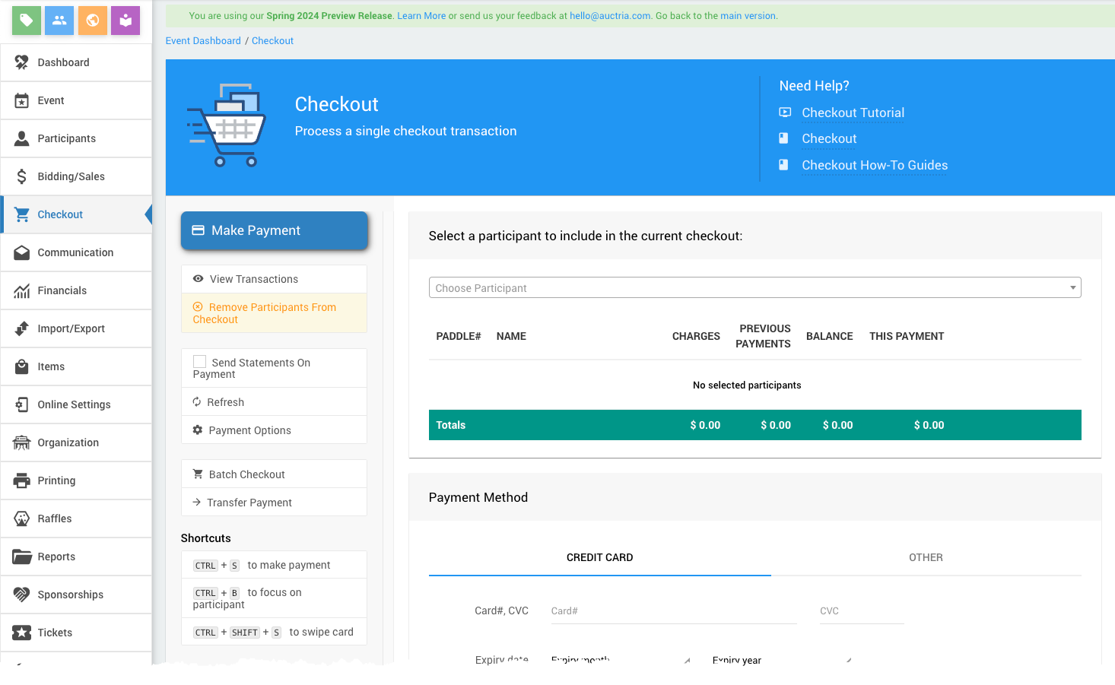This screenshot has width=1115, height=685.
Task: Click the Raffles diamond icon in sidebar
Action: 21,519
